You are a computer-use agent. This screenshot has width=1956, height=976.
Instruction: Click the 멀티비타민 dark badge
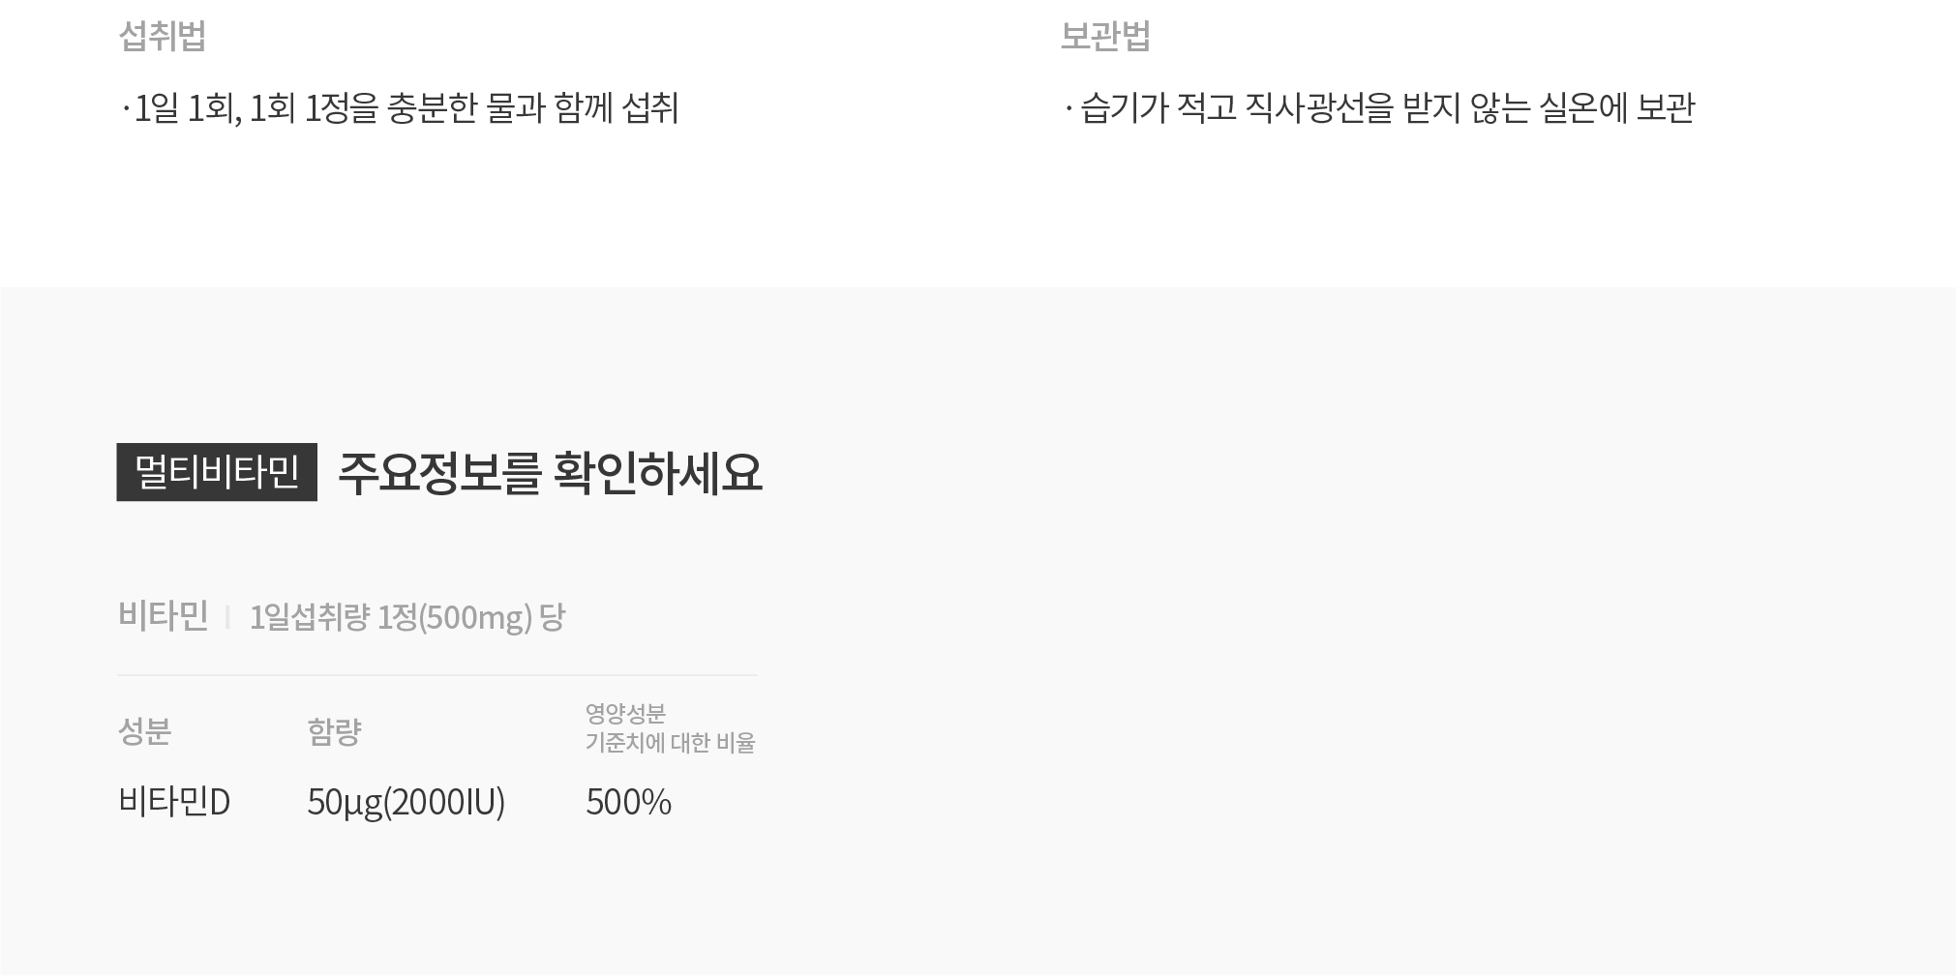[217, 472]
